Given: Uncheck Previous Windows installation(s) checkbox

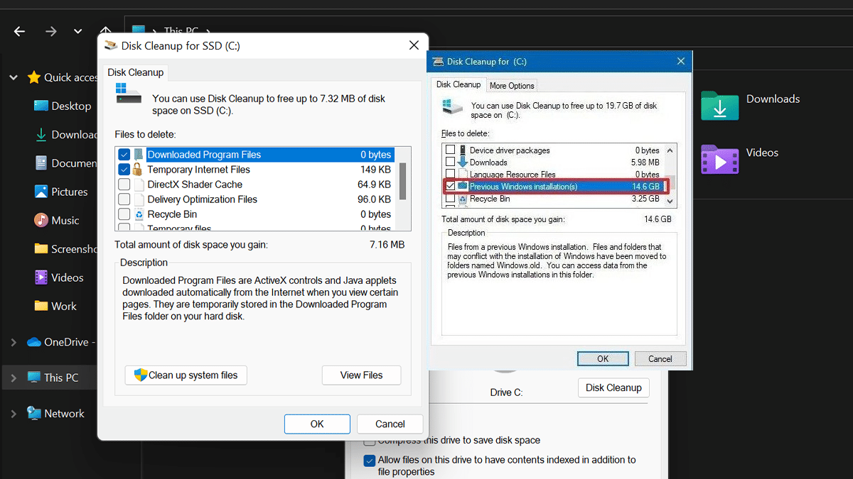Looking at the screenshot, I should 450,187.
